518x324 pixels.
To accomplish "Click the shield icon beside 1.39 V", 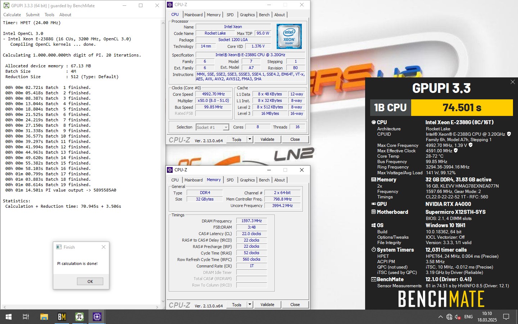I will click(471, 145).
